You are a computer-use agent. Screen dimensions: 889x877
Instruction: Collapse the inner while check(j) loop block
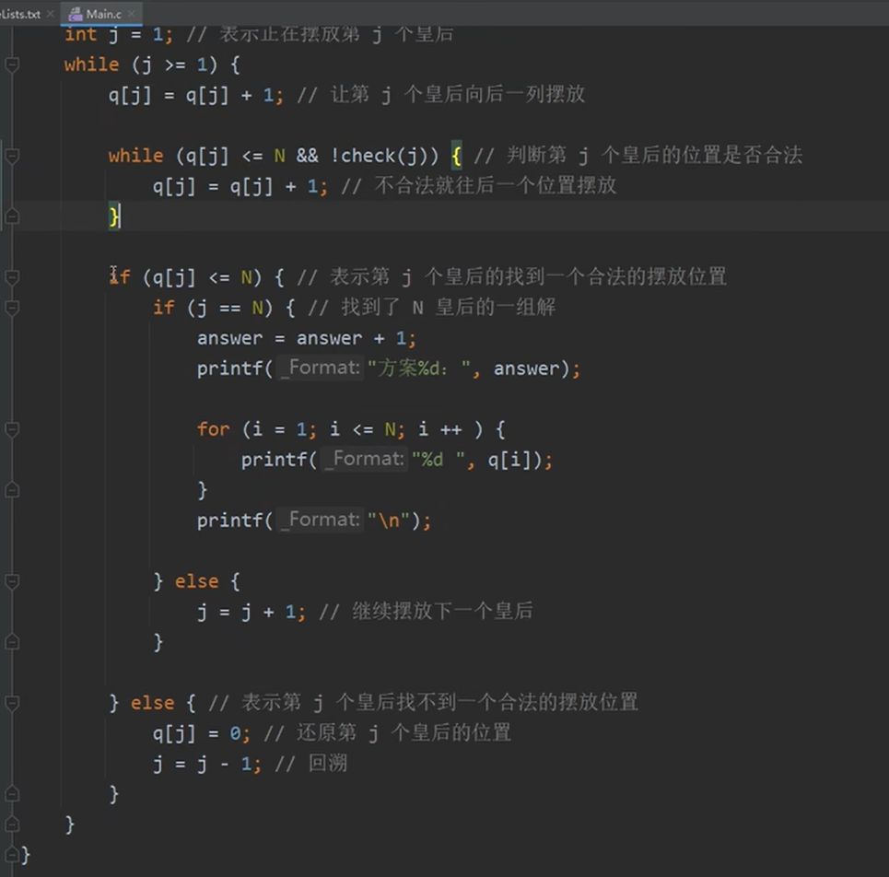click(x=10, y=155)
